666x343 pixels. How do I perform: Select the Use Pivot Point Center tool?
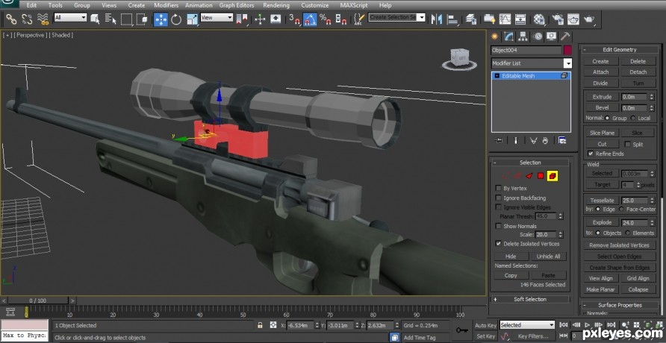click(242, 19)
